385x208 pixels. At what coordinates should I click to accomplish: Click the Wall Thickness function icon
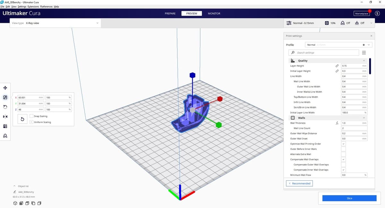point(337,123)
